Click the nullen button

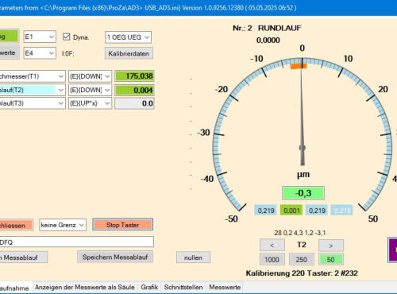[194, 257]
